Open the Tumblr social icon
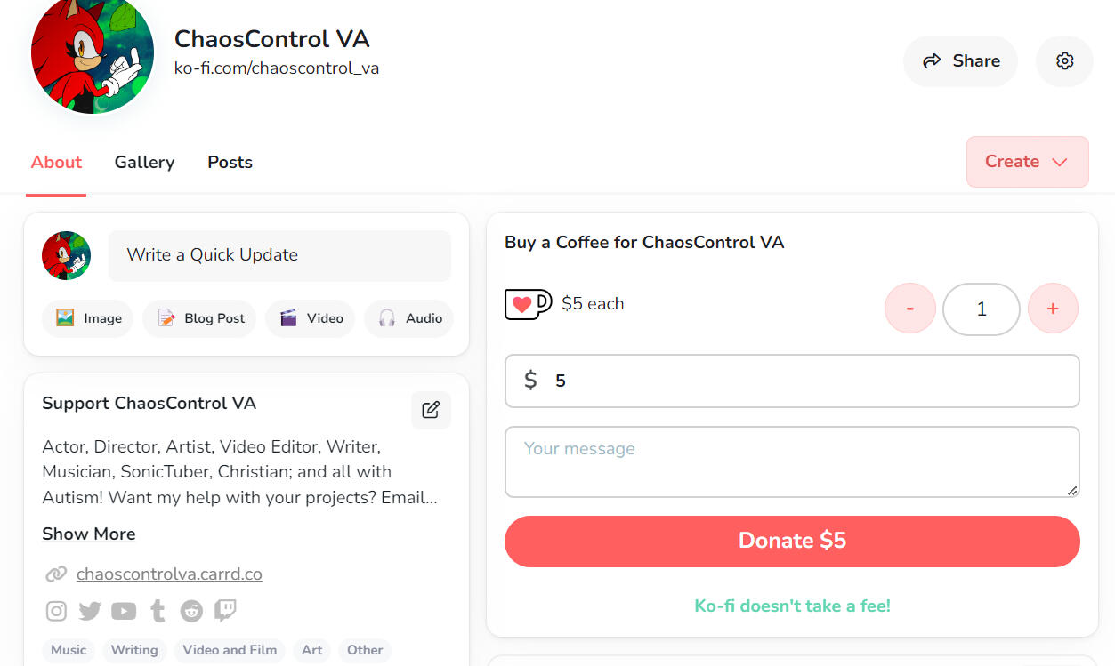The image size is (1115, 666). tap(158, 611)
